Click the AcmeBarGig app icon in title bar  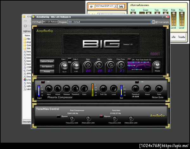click(x=33, y=17)
